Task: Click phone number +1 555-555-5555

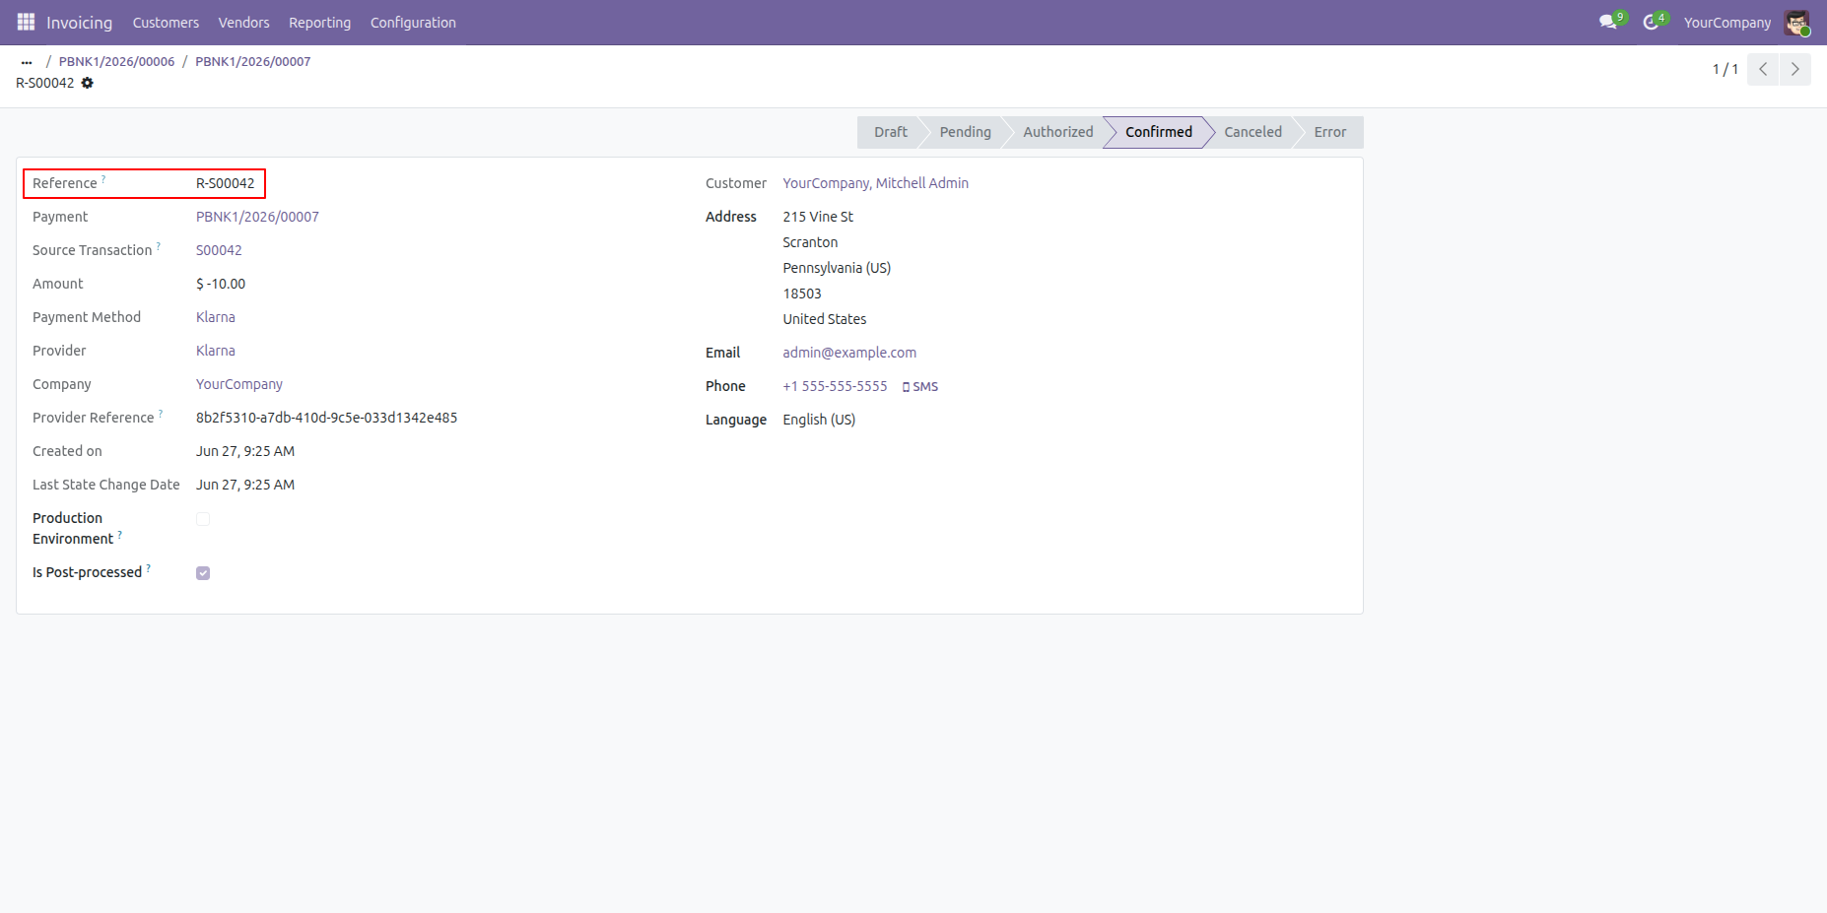Action: (835, 386)
